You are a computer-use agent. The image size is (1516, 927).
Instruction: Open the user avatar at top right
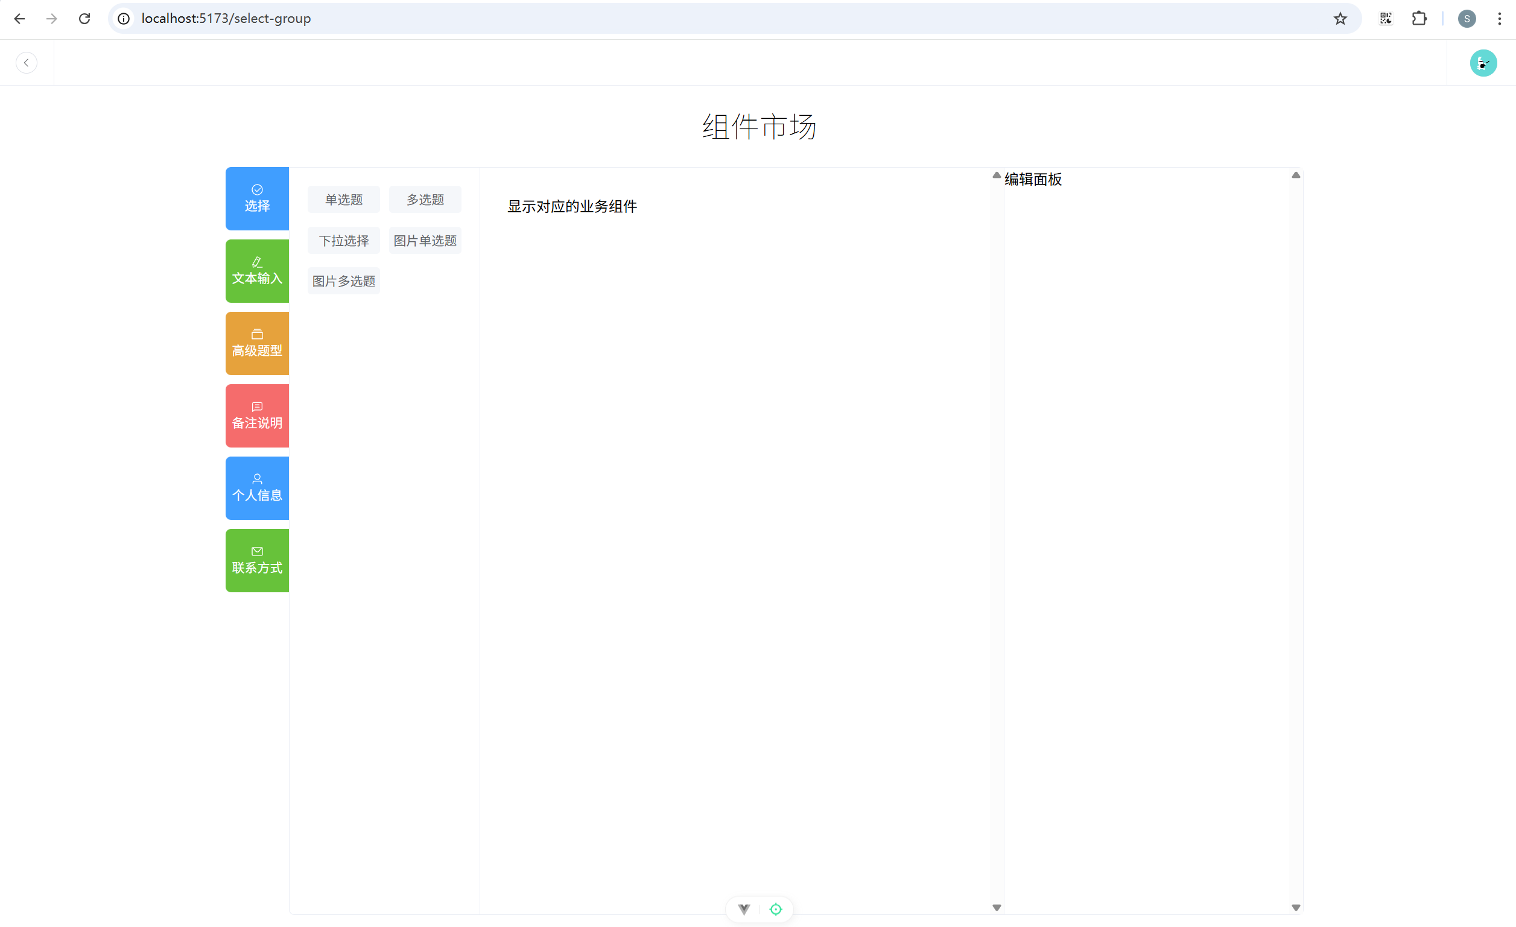1483,63
